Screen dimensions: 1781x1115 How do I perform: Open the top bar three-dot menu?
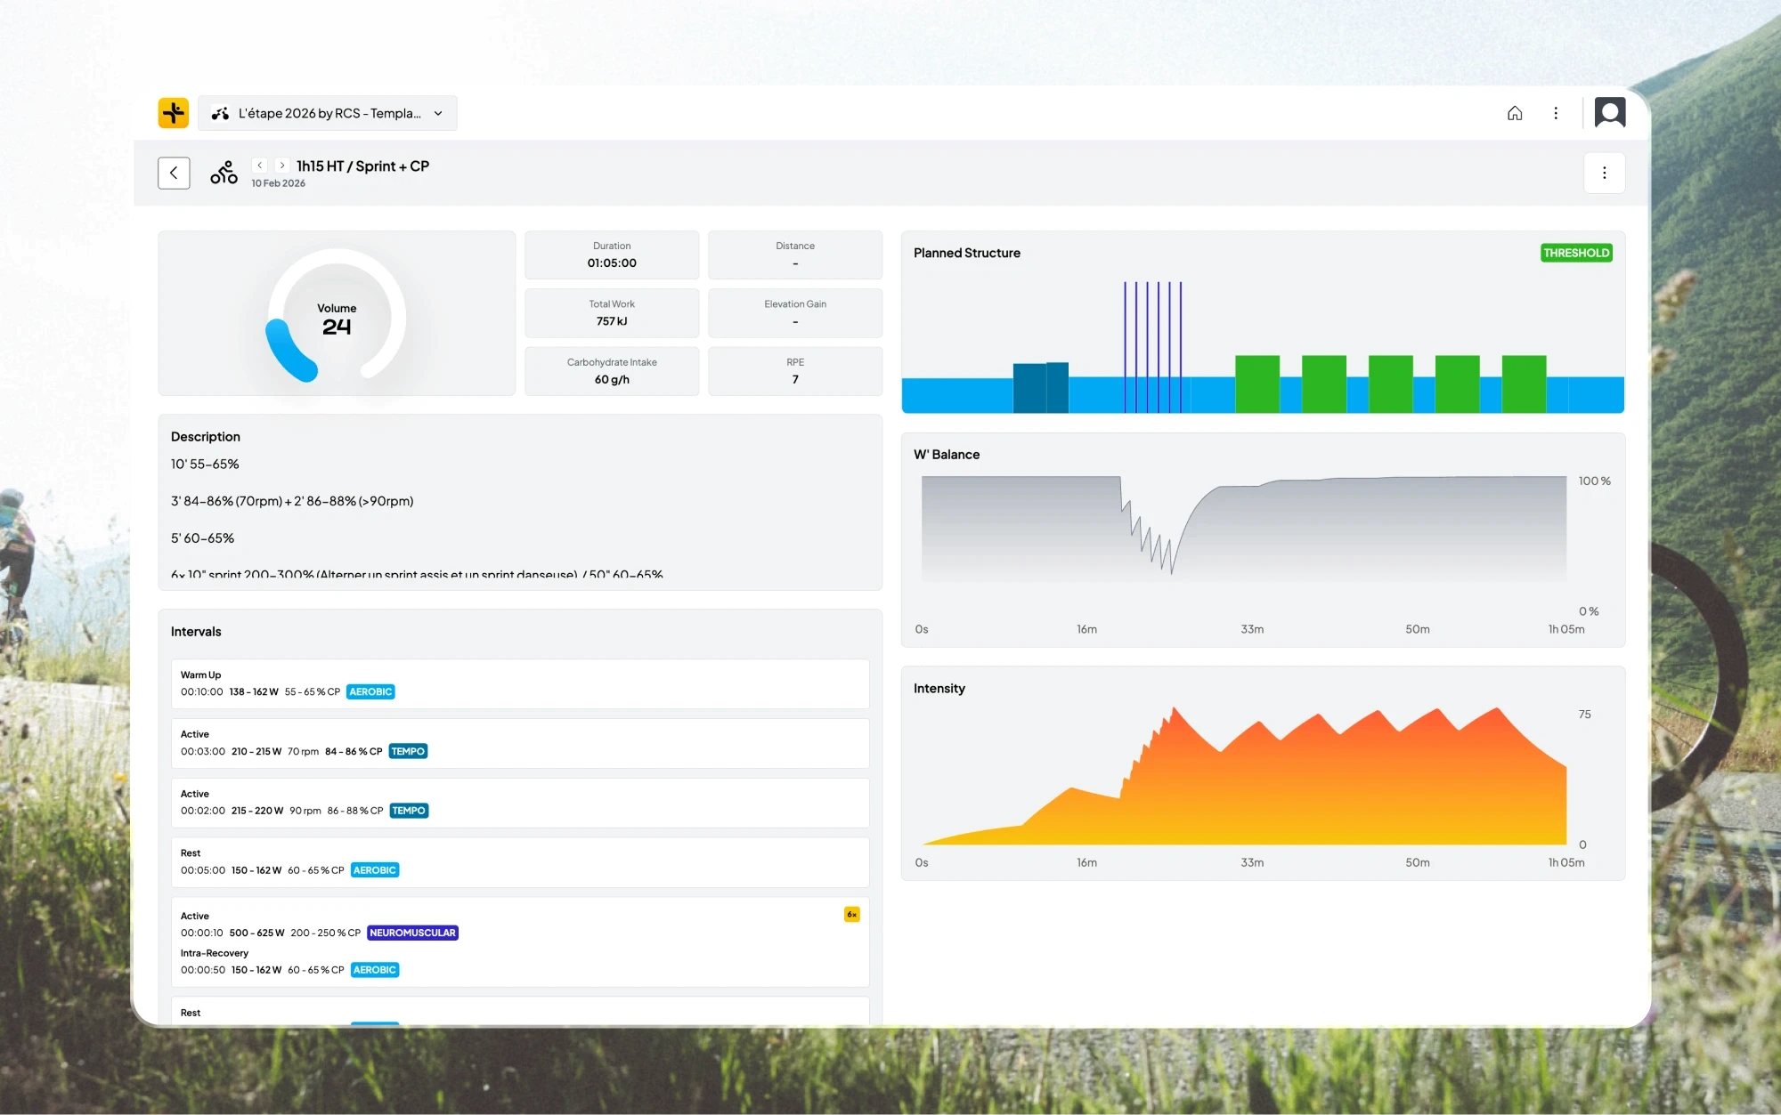click(x=1556, y=113)
